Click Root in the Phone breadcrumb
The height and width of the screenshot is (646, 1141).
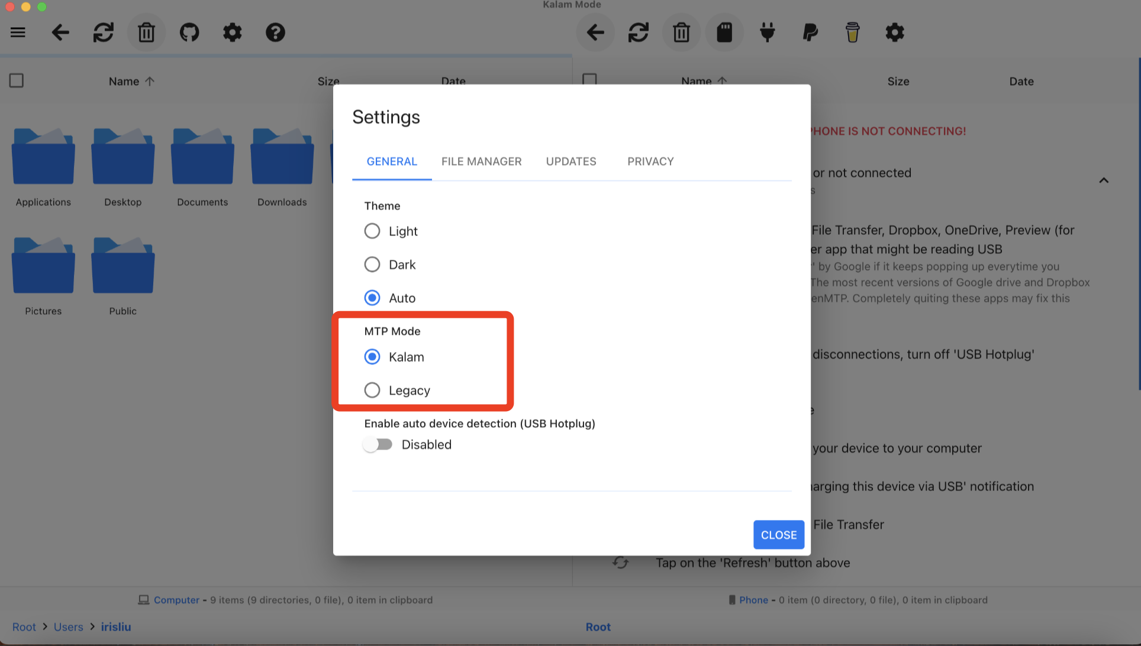point(598,627)
